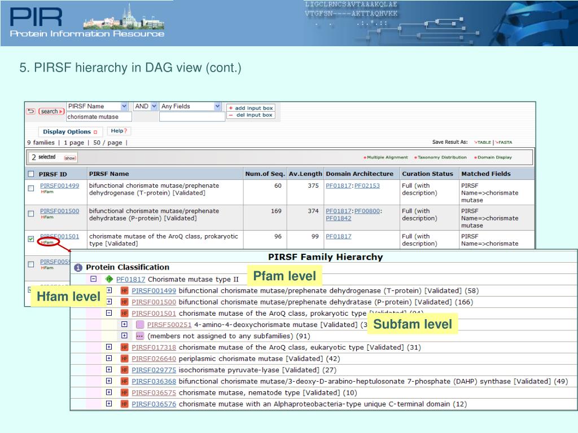Save result as FASTA
578x433 pixels.
(x=504, y=142)
